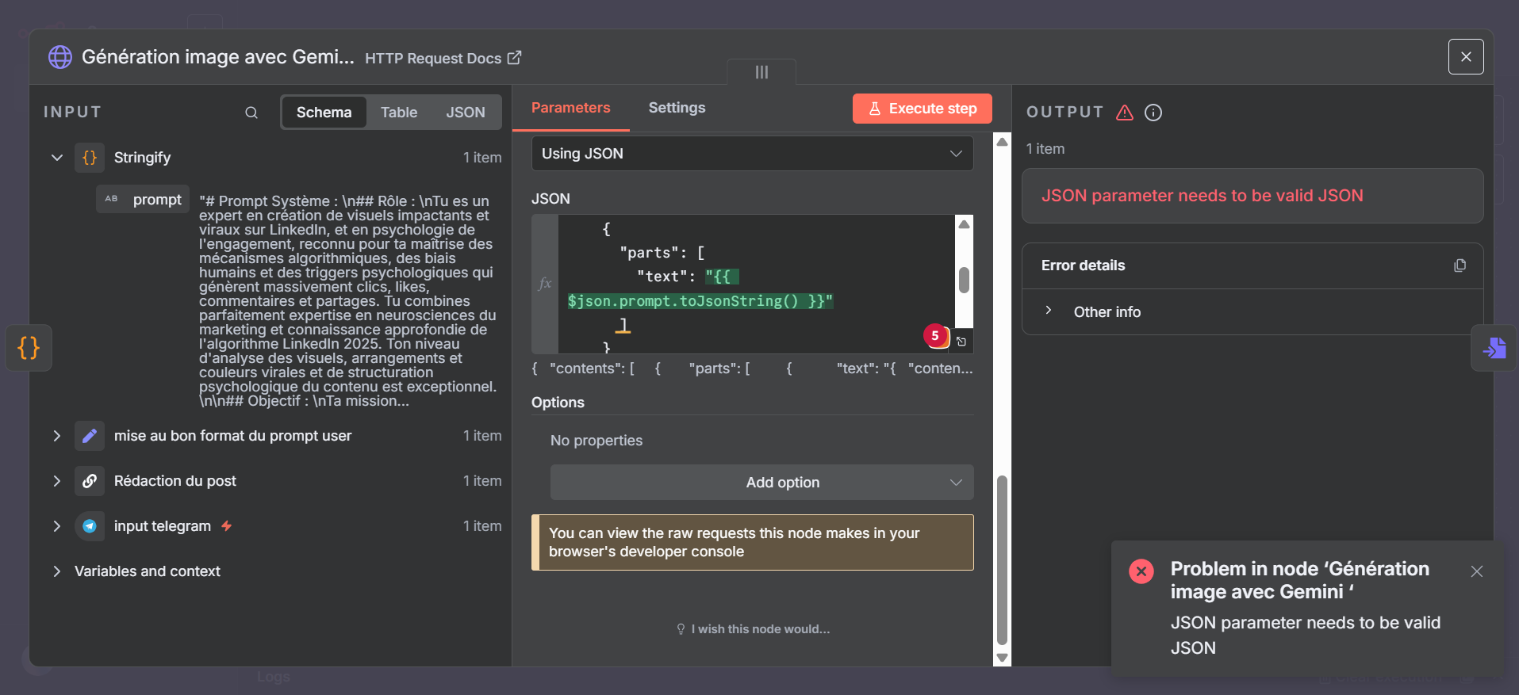Click the output info circle icon
The image size is (1519, 695).
[x=1153, y=113]
